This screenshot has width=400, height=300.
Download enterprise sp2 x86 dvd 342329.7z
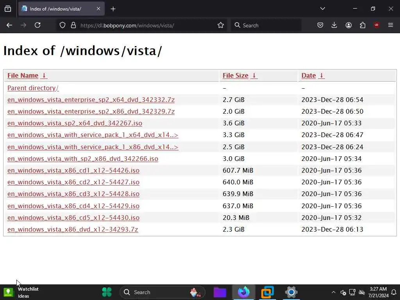91,111
